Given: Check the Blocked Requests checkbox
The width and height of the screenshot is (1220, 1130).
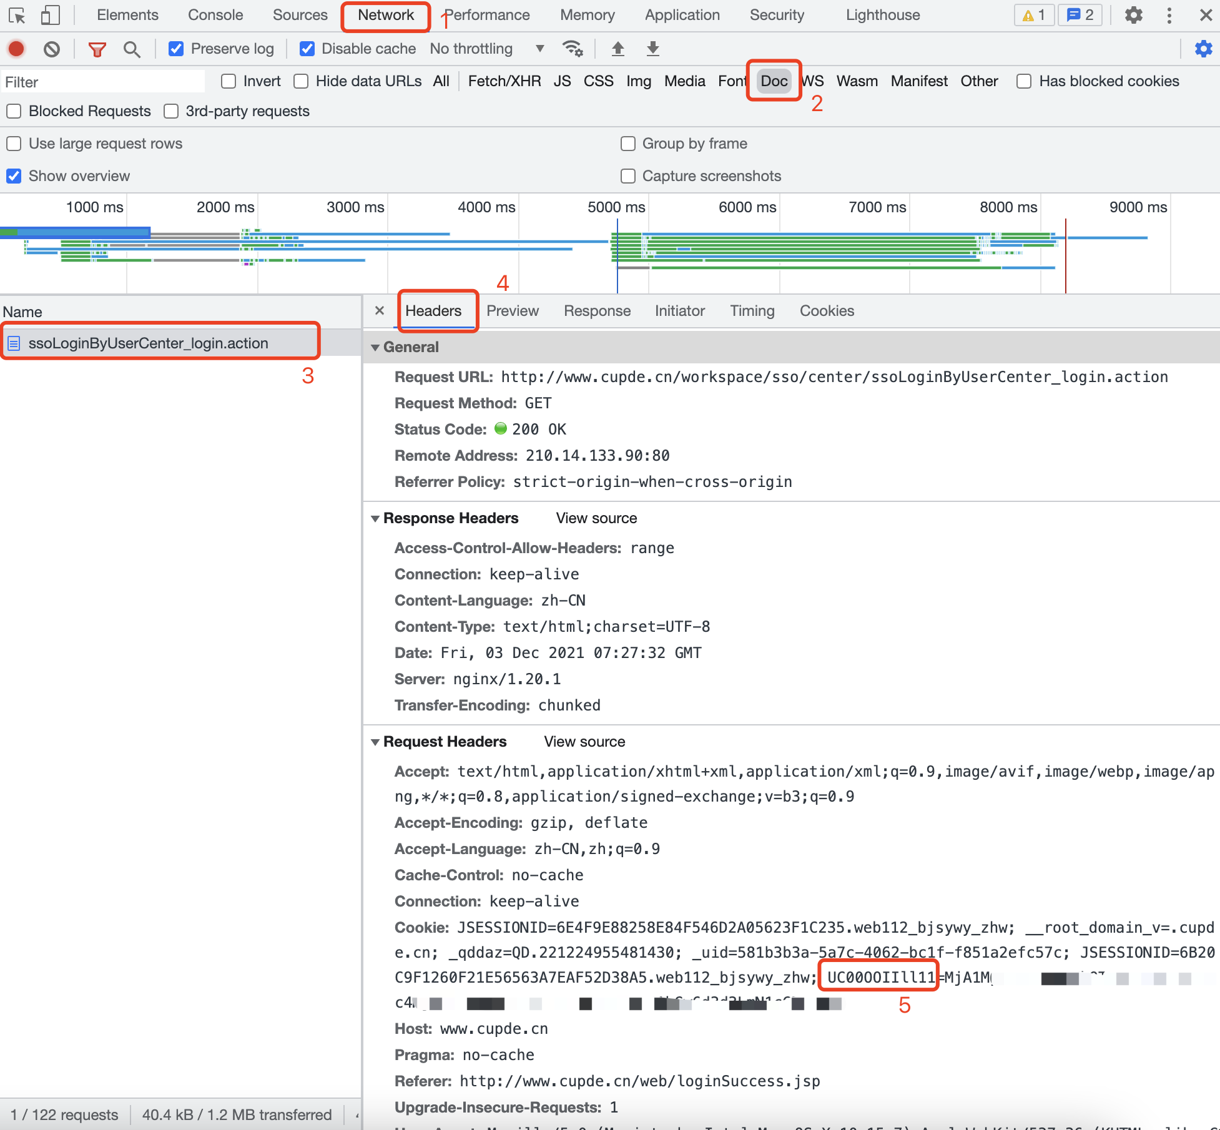Looking at the screenshot, I should tap(14, 111).
